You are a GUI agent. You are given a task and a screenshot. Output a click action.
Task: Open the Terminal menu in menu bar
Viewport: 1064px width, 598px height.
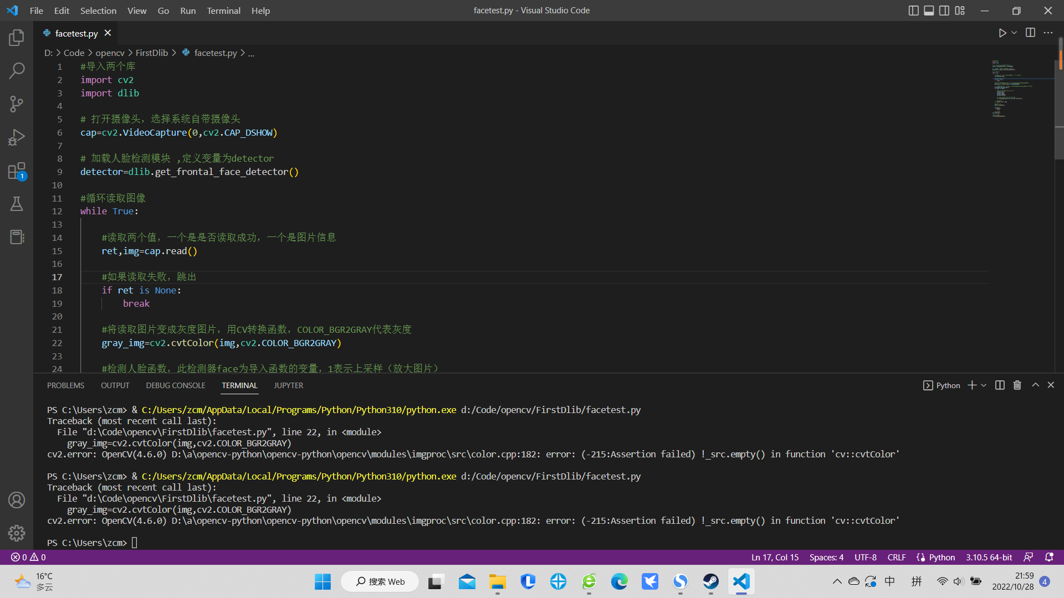click(x=223, y=11)
